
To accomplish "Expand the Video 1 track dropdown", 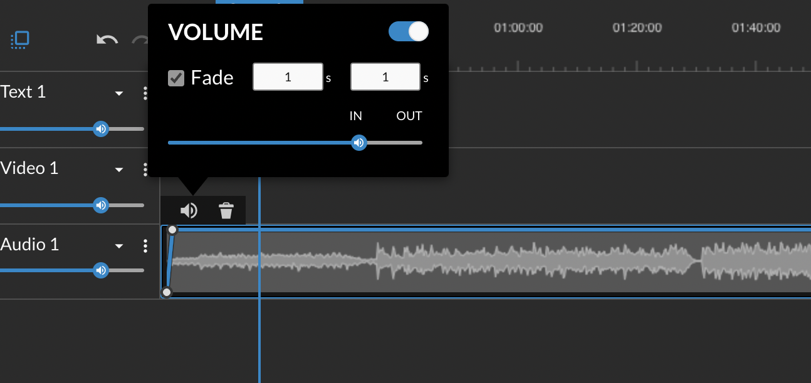I will [x=119, y=169].
